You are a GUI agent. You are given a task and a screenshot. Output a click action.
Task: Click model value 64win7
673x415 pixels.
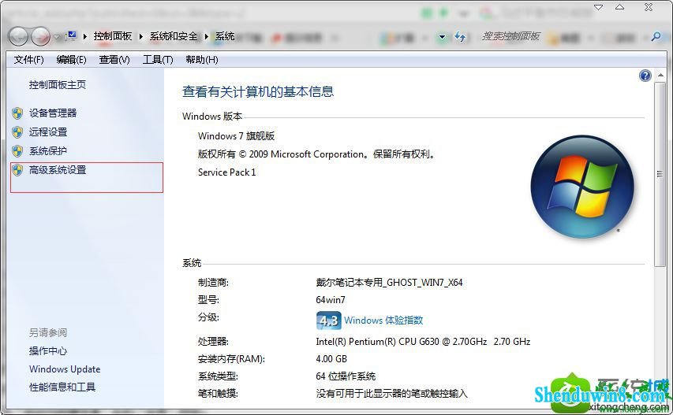click(x=331, y=300)
